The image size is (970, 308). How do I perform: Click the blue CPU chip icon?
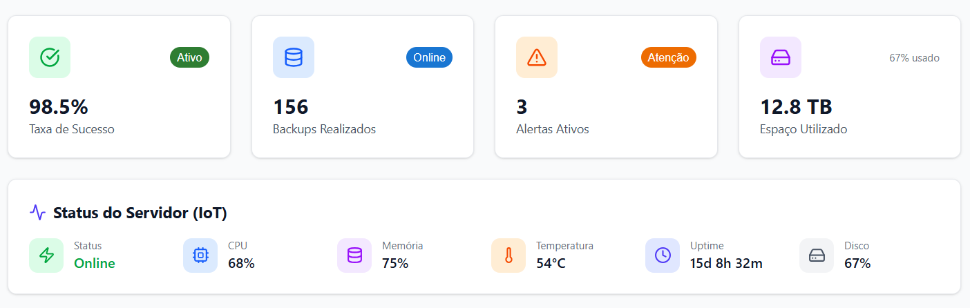(200, 256)
